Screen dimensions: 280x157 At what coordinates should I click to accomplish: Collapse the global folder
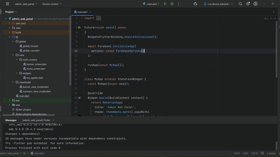coord(13,41)
